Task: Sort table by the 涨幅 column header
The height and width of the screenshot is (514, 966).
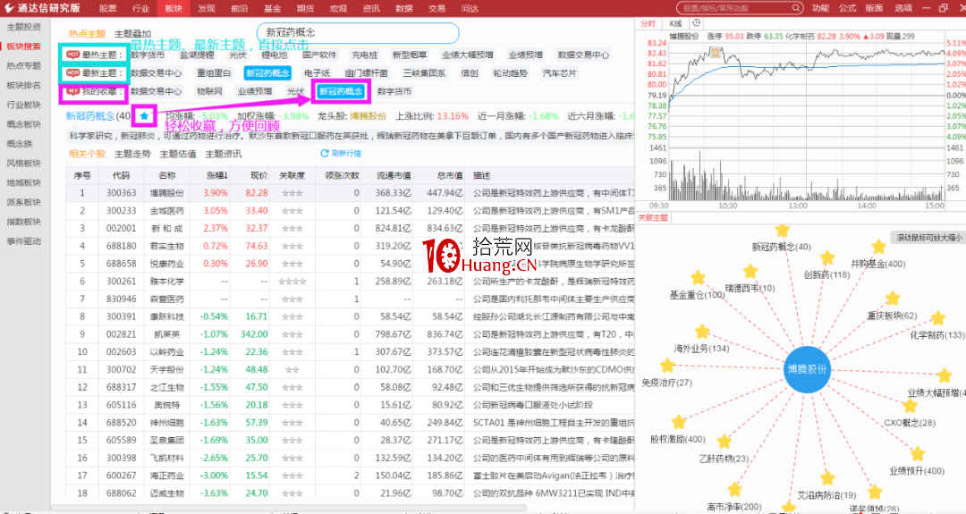Action: pyautogui.click(x=216, y=175)
